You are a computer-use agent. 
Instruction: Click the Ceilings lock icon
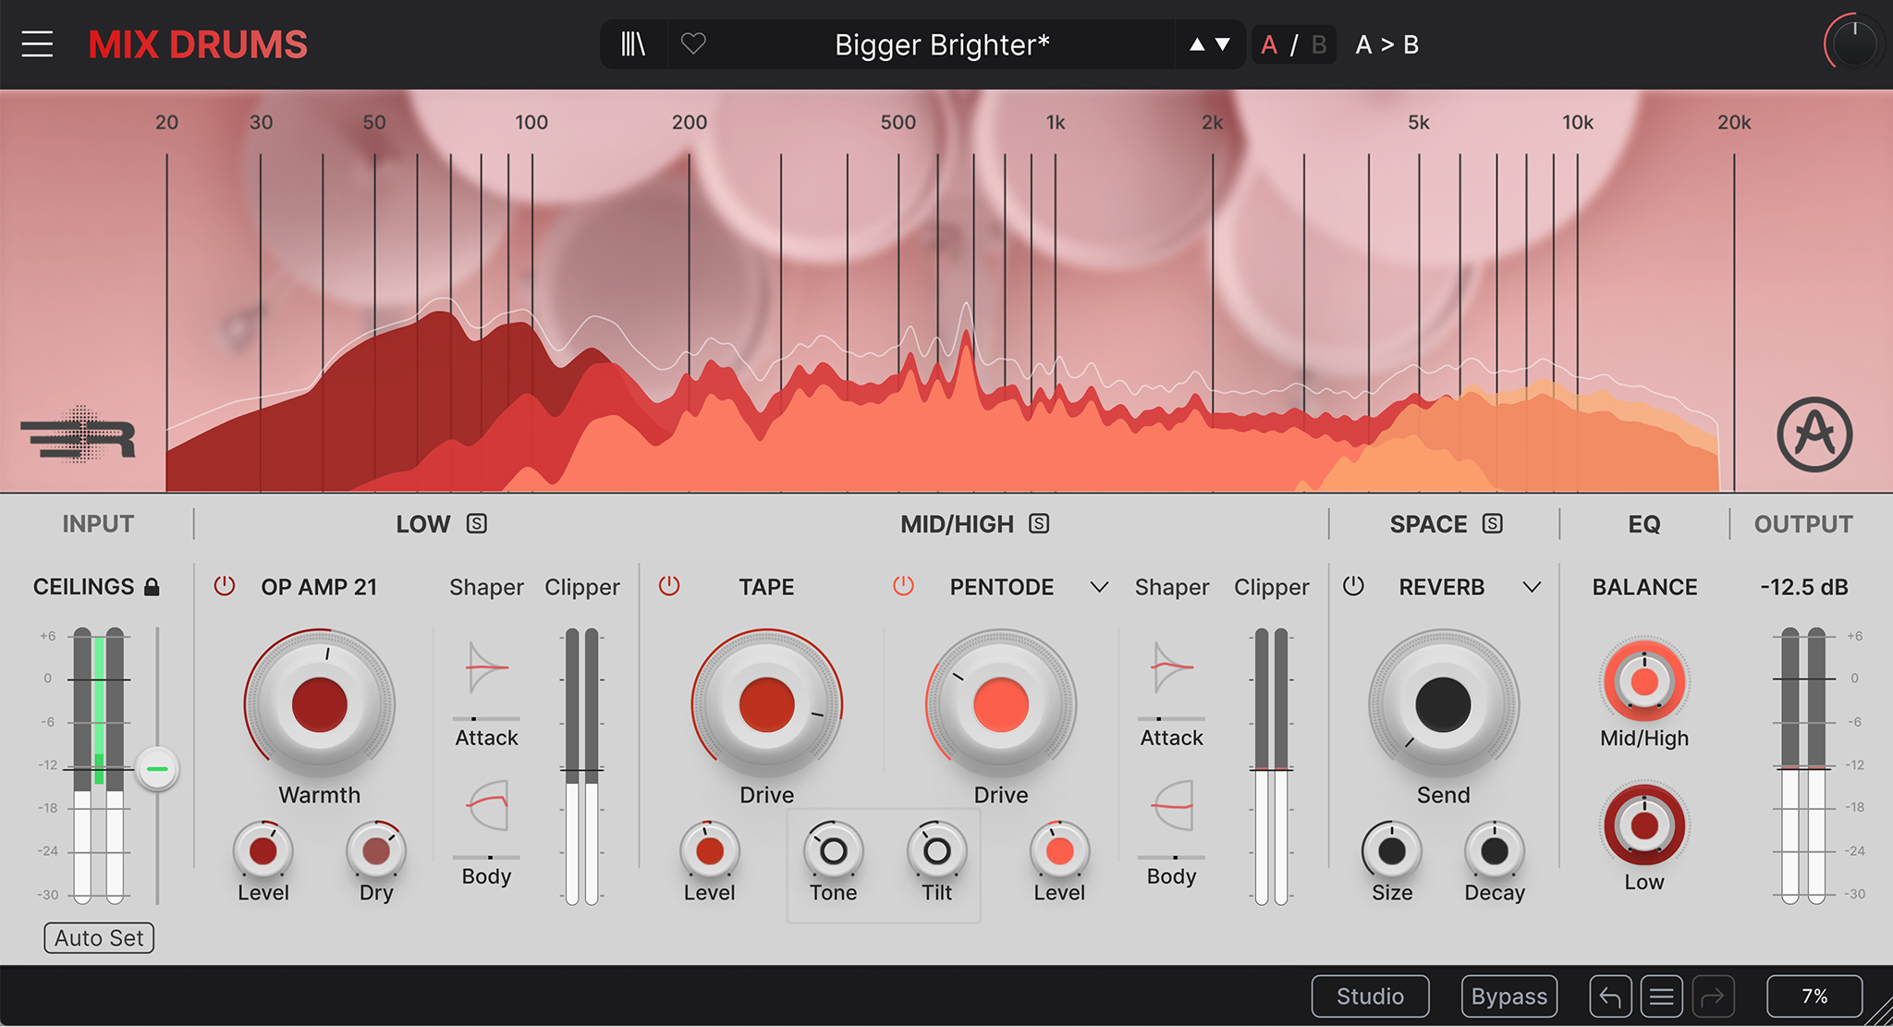(153, 587)
